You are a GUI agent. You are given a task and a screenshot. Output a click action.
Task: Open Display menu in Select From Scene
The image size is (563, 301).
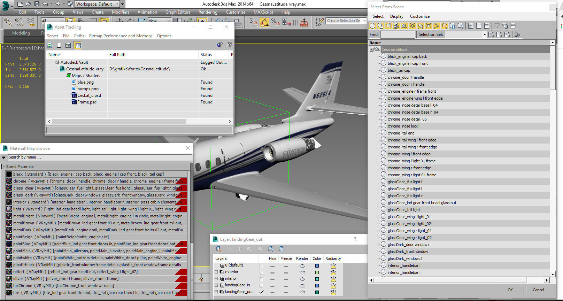tap(397, 16)
